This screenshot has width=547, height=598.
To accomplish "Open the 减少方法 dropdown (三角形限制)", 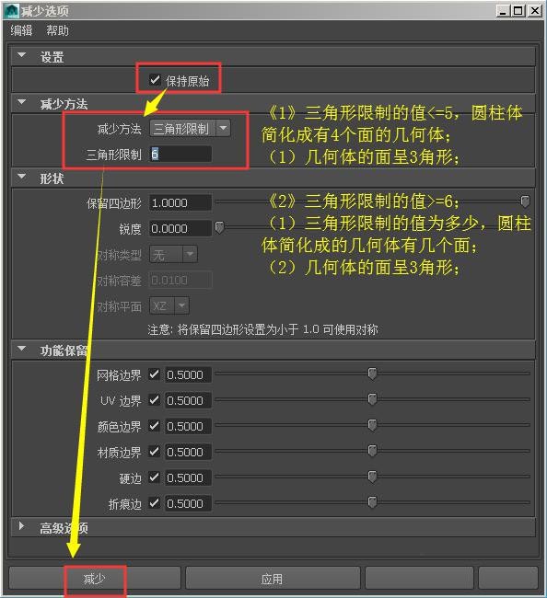I will click(x=190, y=129).
